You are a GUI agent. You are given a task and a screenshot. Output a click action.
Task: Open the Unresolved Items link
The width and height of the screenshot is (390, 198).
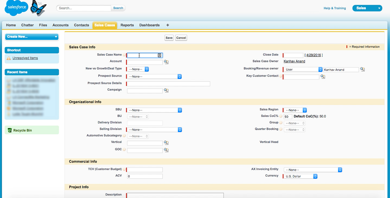click(25, 58)
